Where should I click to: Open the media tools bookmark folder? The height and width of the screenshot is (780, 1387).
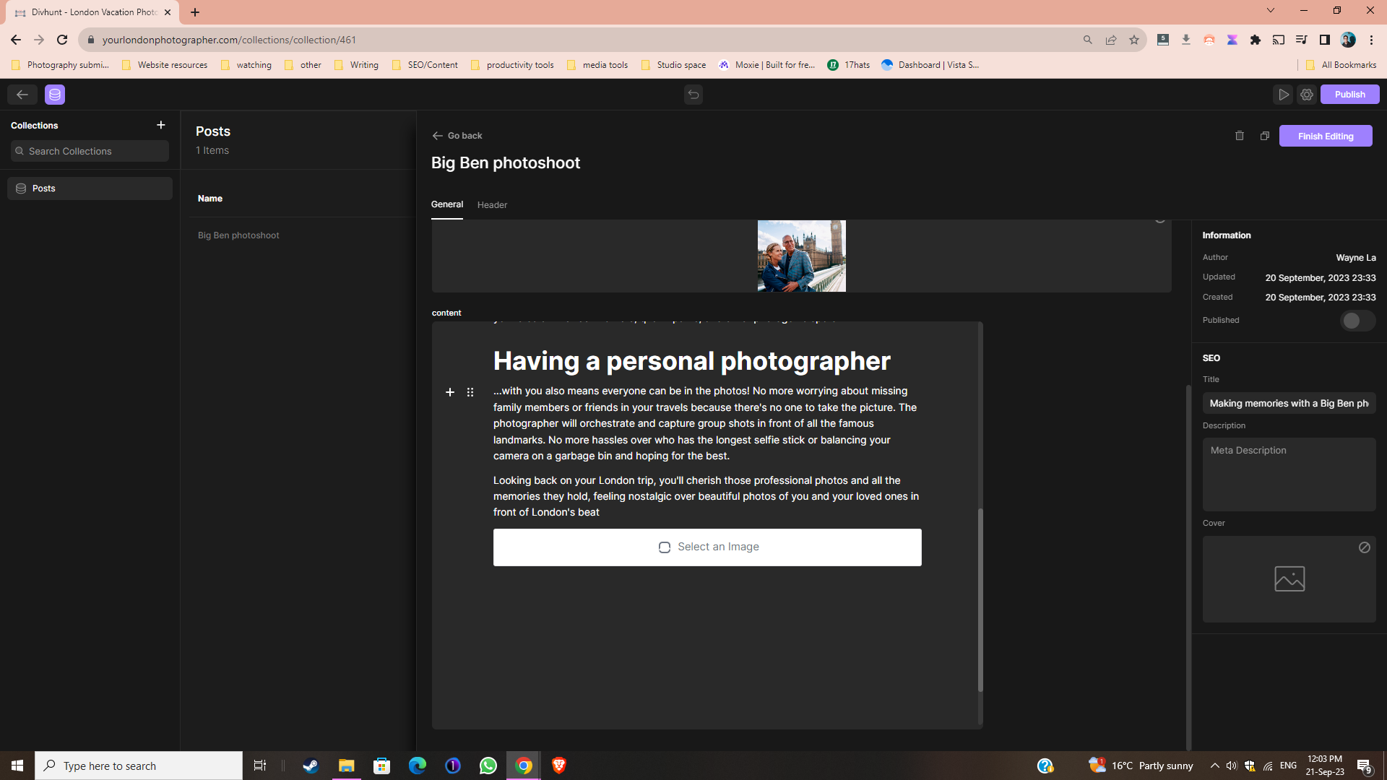(597, 65)
